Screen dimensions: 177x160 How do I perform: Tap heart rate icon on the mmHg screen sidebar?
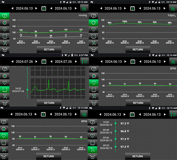pos(5,30)
